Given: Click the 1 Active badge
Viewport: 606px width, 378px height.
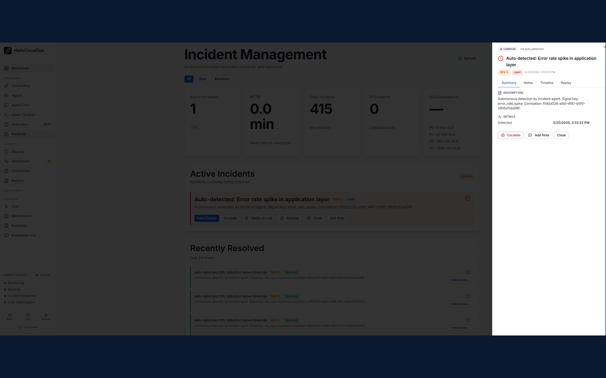Looking at the screenshot, I should (467, 176).
